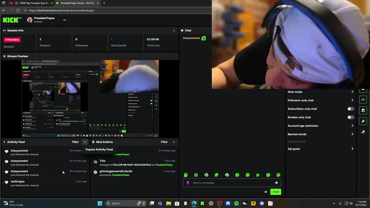
Task: Open Microsoft Store from the taskbar
Action: (x=177, y=203)
